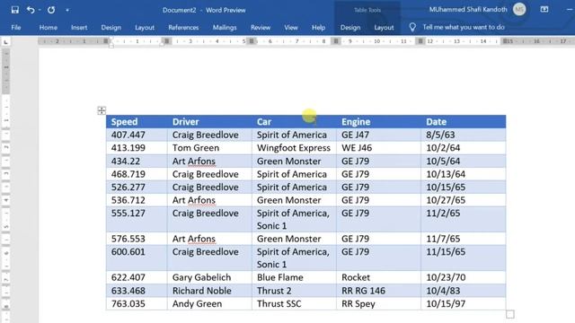Open the main Design tab next to Insert
This screenshot has width=575, height=323.
pos(111,28)
